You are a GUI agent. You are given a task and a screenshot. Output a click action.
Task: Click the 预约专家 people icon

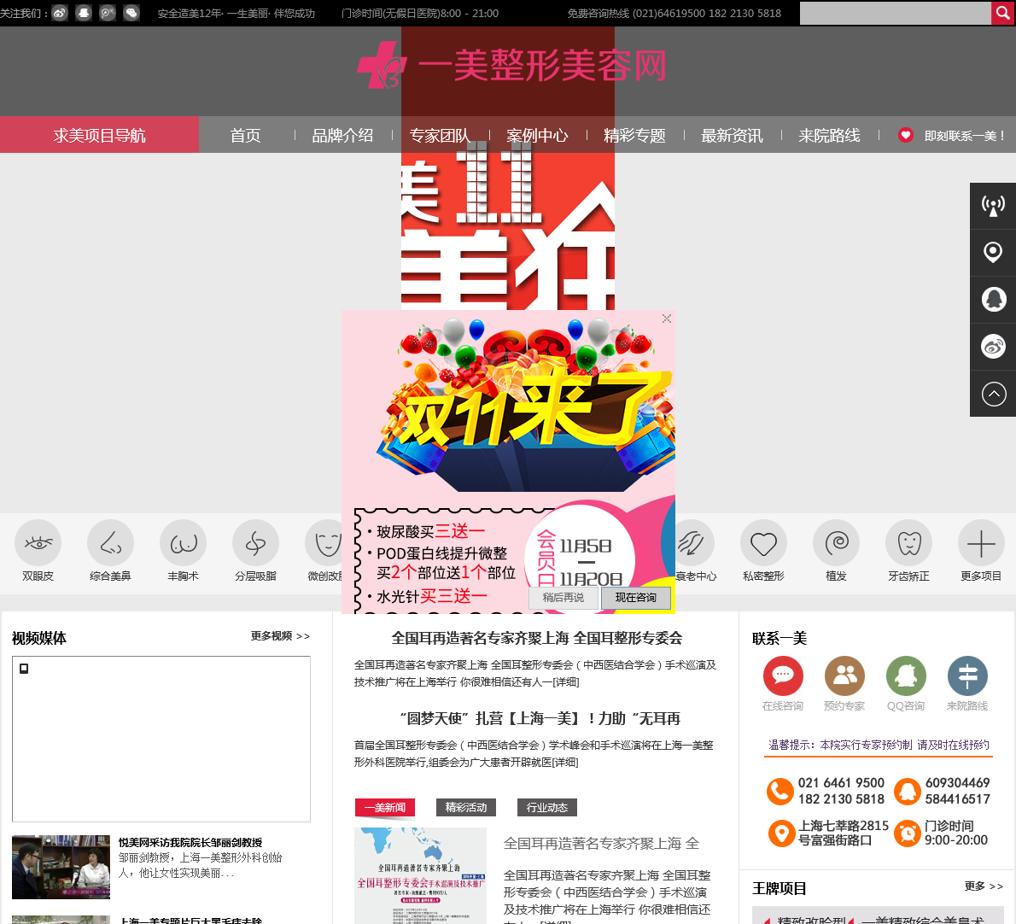point(844,675)
